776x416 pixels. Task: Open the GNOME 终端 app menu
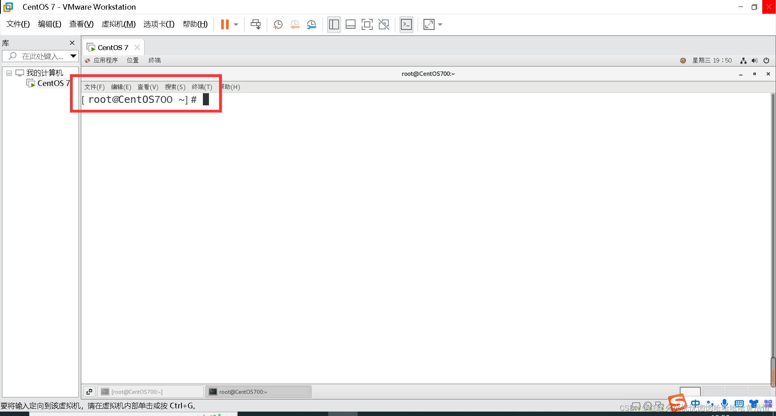click(x=154, y=61)
